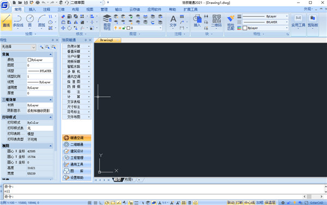Click the move tool cross-arrow icon

(63, 28)
